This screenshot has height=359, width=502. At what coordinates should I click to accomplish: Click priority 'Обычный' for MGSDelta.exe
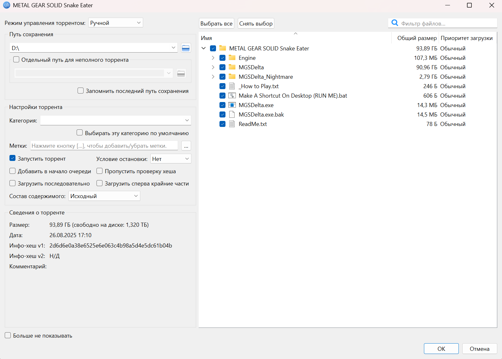(x=453, y=105)
